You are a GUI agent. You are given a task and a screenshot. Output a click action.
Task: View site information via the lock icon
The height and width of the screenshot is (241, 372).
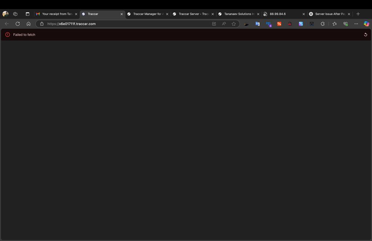[x=42, y=24]
